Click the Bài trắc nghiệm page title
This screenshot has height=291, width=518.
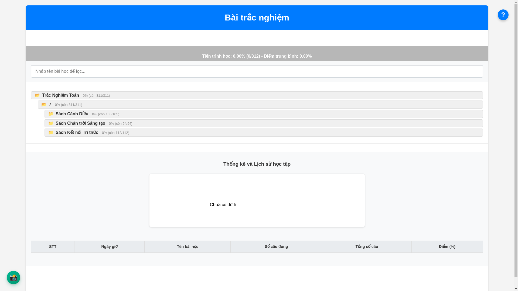coord(257,18)
